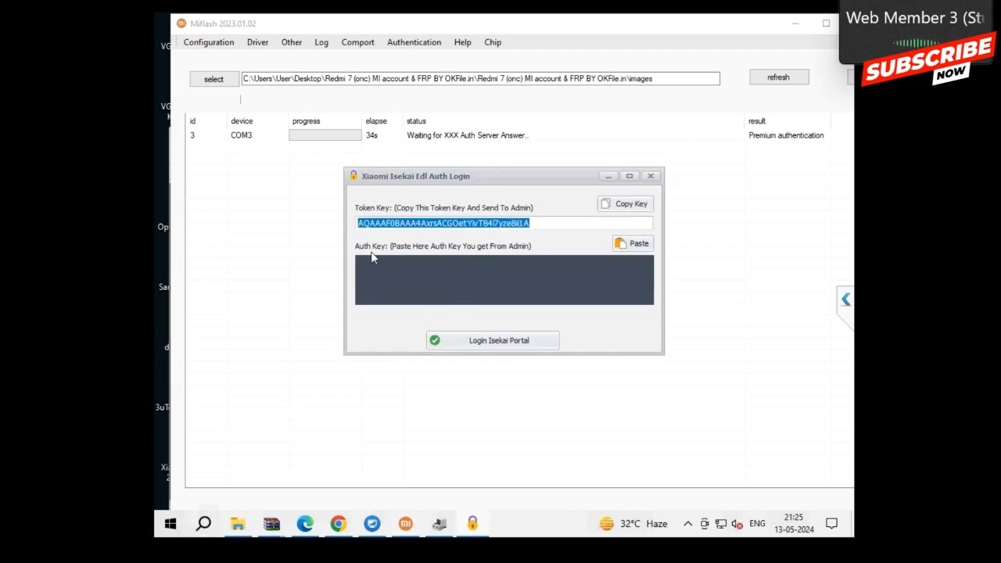The image size is (1001, 563).
Task: Open the padlock auth app in taskbar
Action: [472, 524]
